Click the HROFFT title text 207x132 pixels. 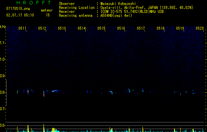[x=34, y=3]
